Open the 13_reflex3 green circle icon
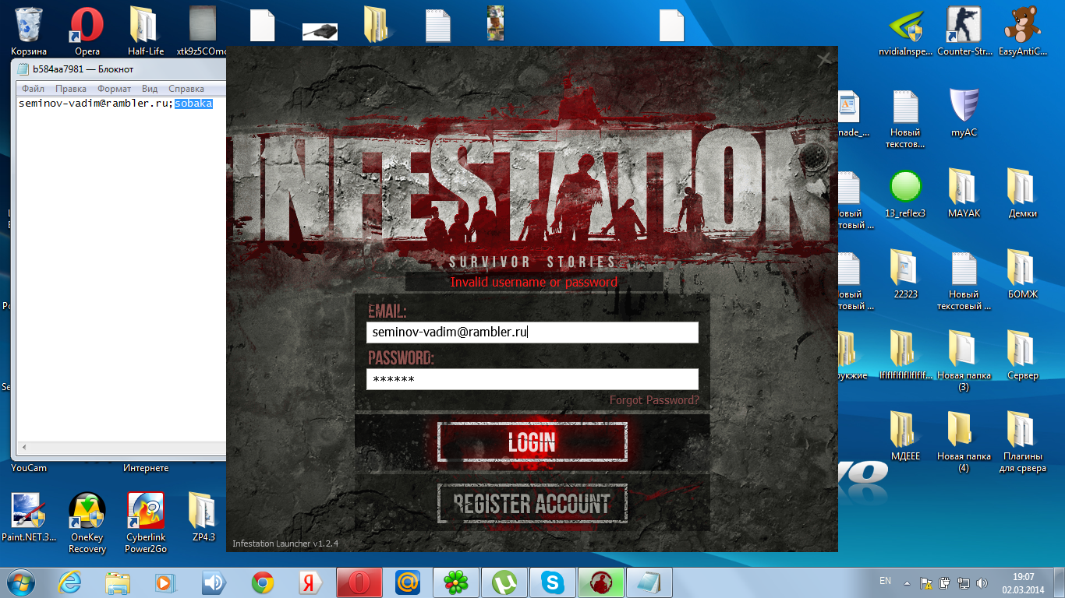Viewport: 1065px width, 598px height. [905, 193]
